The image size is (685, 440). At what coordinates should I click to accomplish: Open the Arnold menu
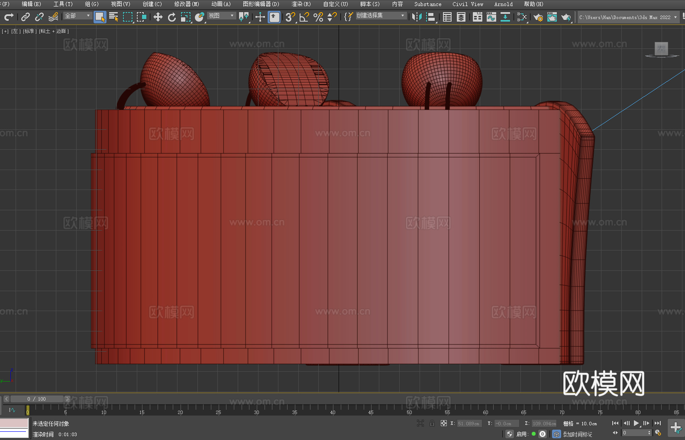(503, 4)
